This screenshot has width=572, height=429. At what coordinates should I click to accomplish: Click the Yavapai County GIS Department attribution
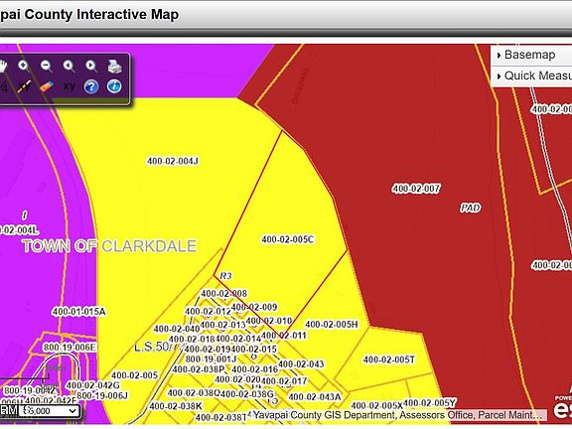[397, 415]
